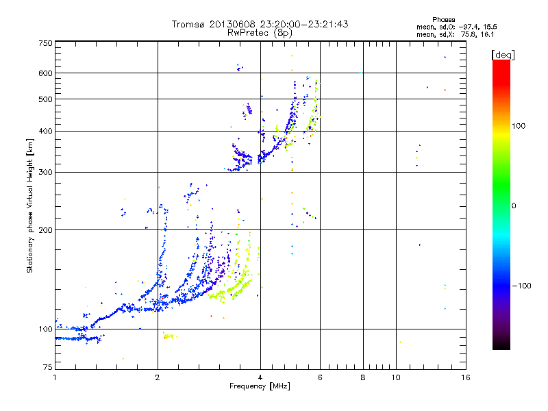Select the 'mean, sd,X: 75.8, 16.1' line
Viewport: 548px width, 411px height.
[455, 34]
